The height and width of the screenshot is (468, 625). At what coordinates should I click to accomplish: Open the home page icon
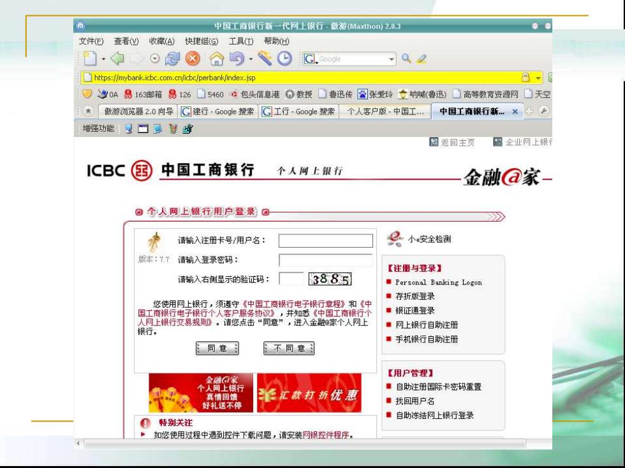click(x=217, y=59)
